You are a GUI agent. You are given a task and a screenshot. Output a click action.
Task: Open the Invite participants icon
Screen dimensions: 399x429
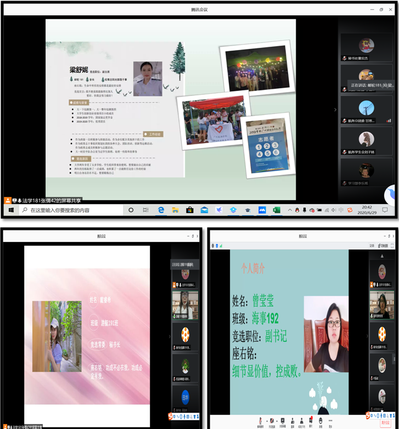[x=293, y=420]
